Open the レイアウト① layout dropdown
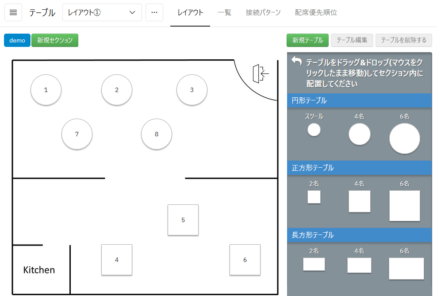The height and width of the screenshot is (296, 437). [x=102, y=12]
